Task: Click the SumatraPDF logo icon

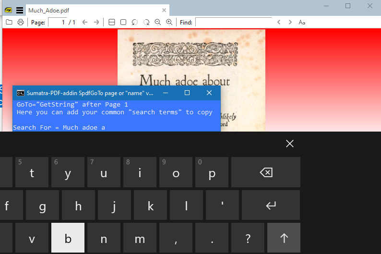Action: [x=9, y=10]
